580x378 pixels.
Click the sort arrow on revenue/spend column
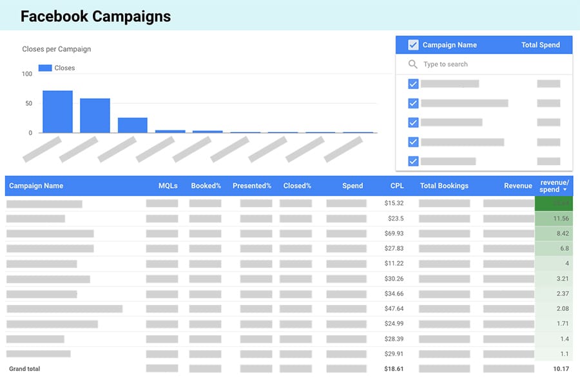(x=565, y=190)
